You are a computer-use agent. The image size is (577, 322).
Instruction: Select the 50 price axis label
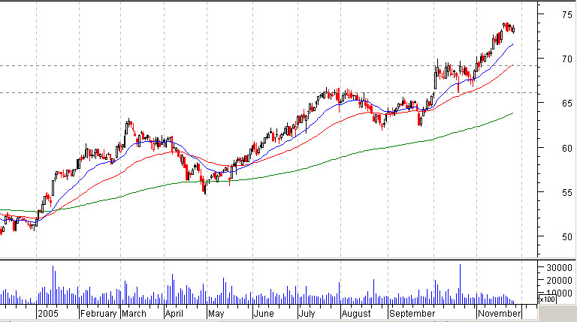pos(567,237)
